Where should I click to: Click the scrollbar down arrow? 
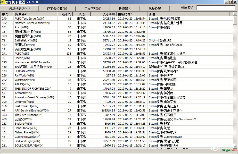(235, 147)
